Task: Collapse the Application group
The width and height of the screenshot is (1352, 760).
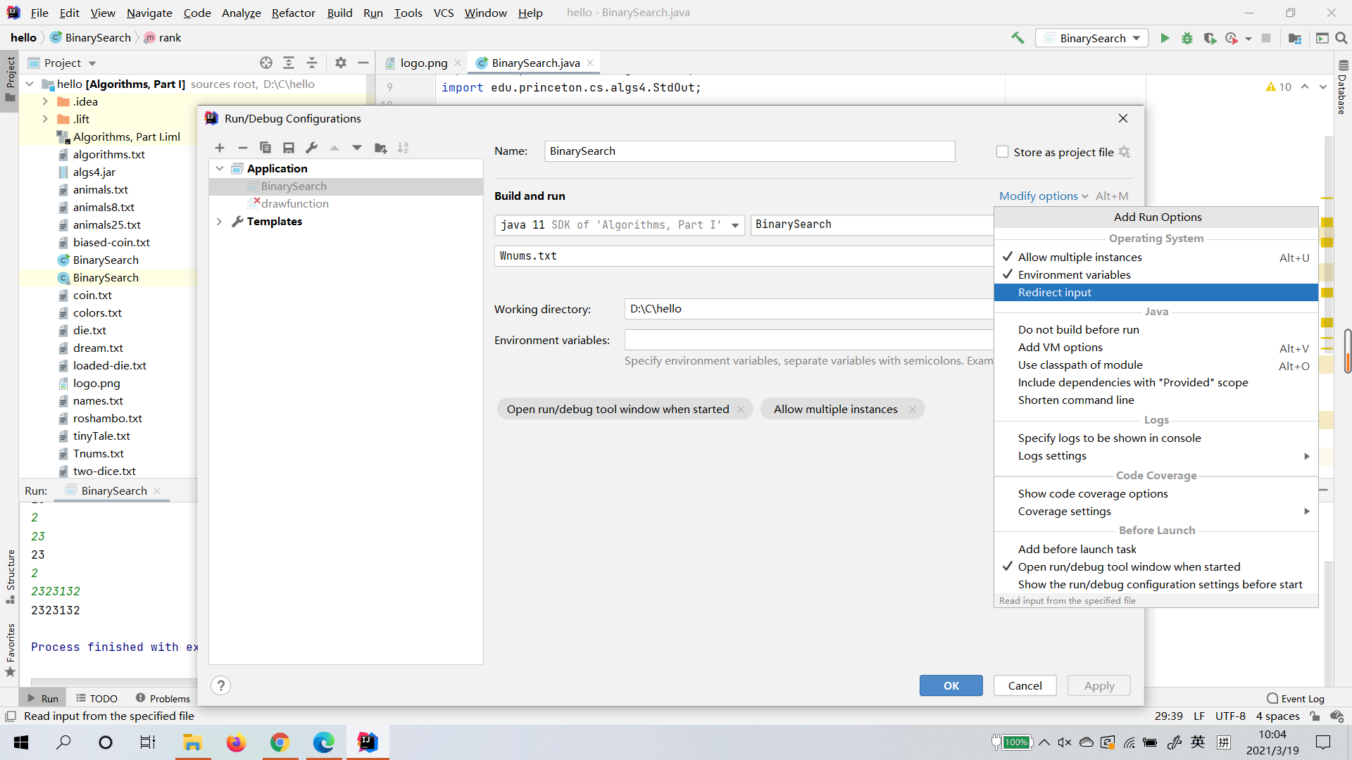Action: point(220,168)
